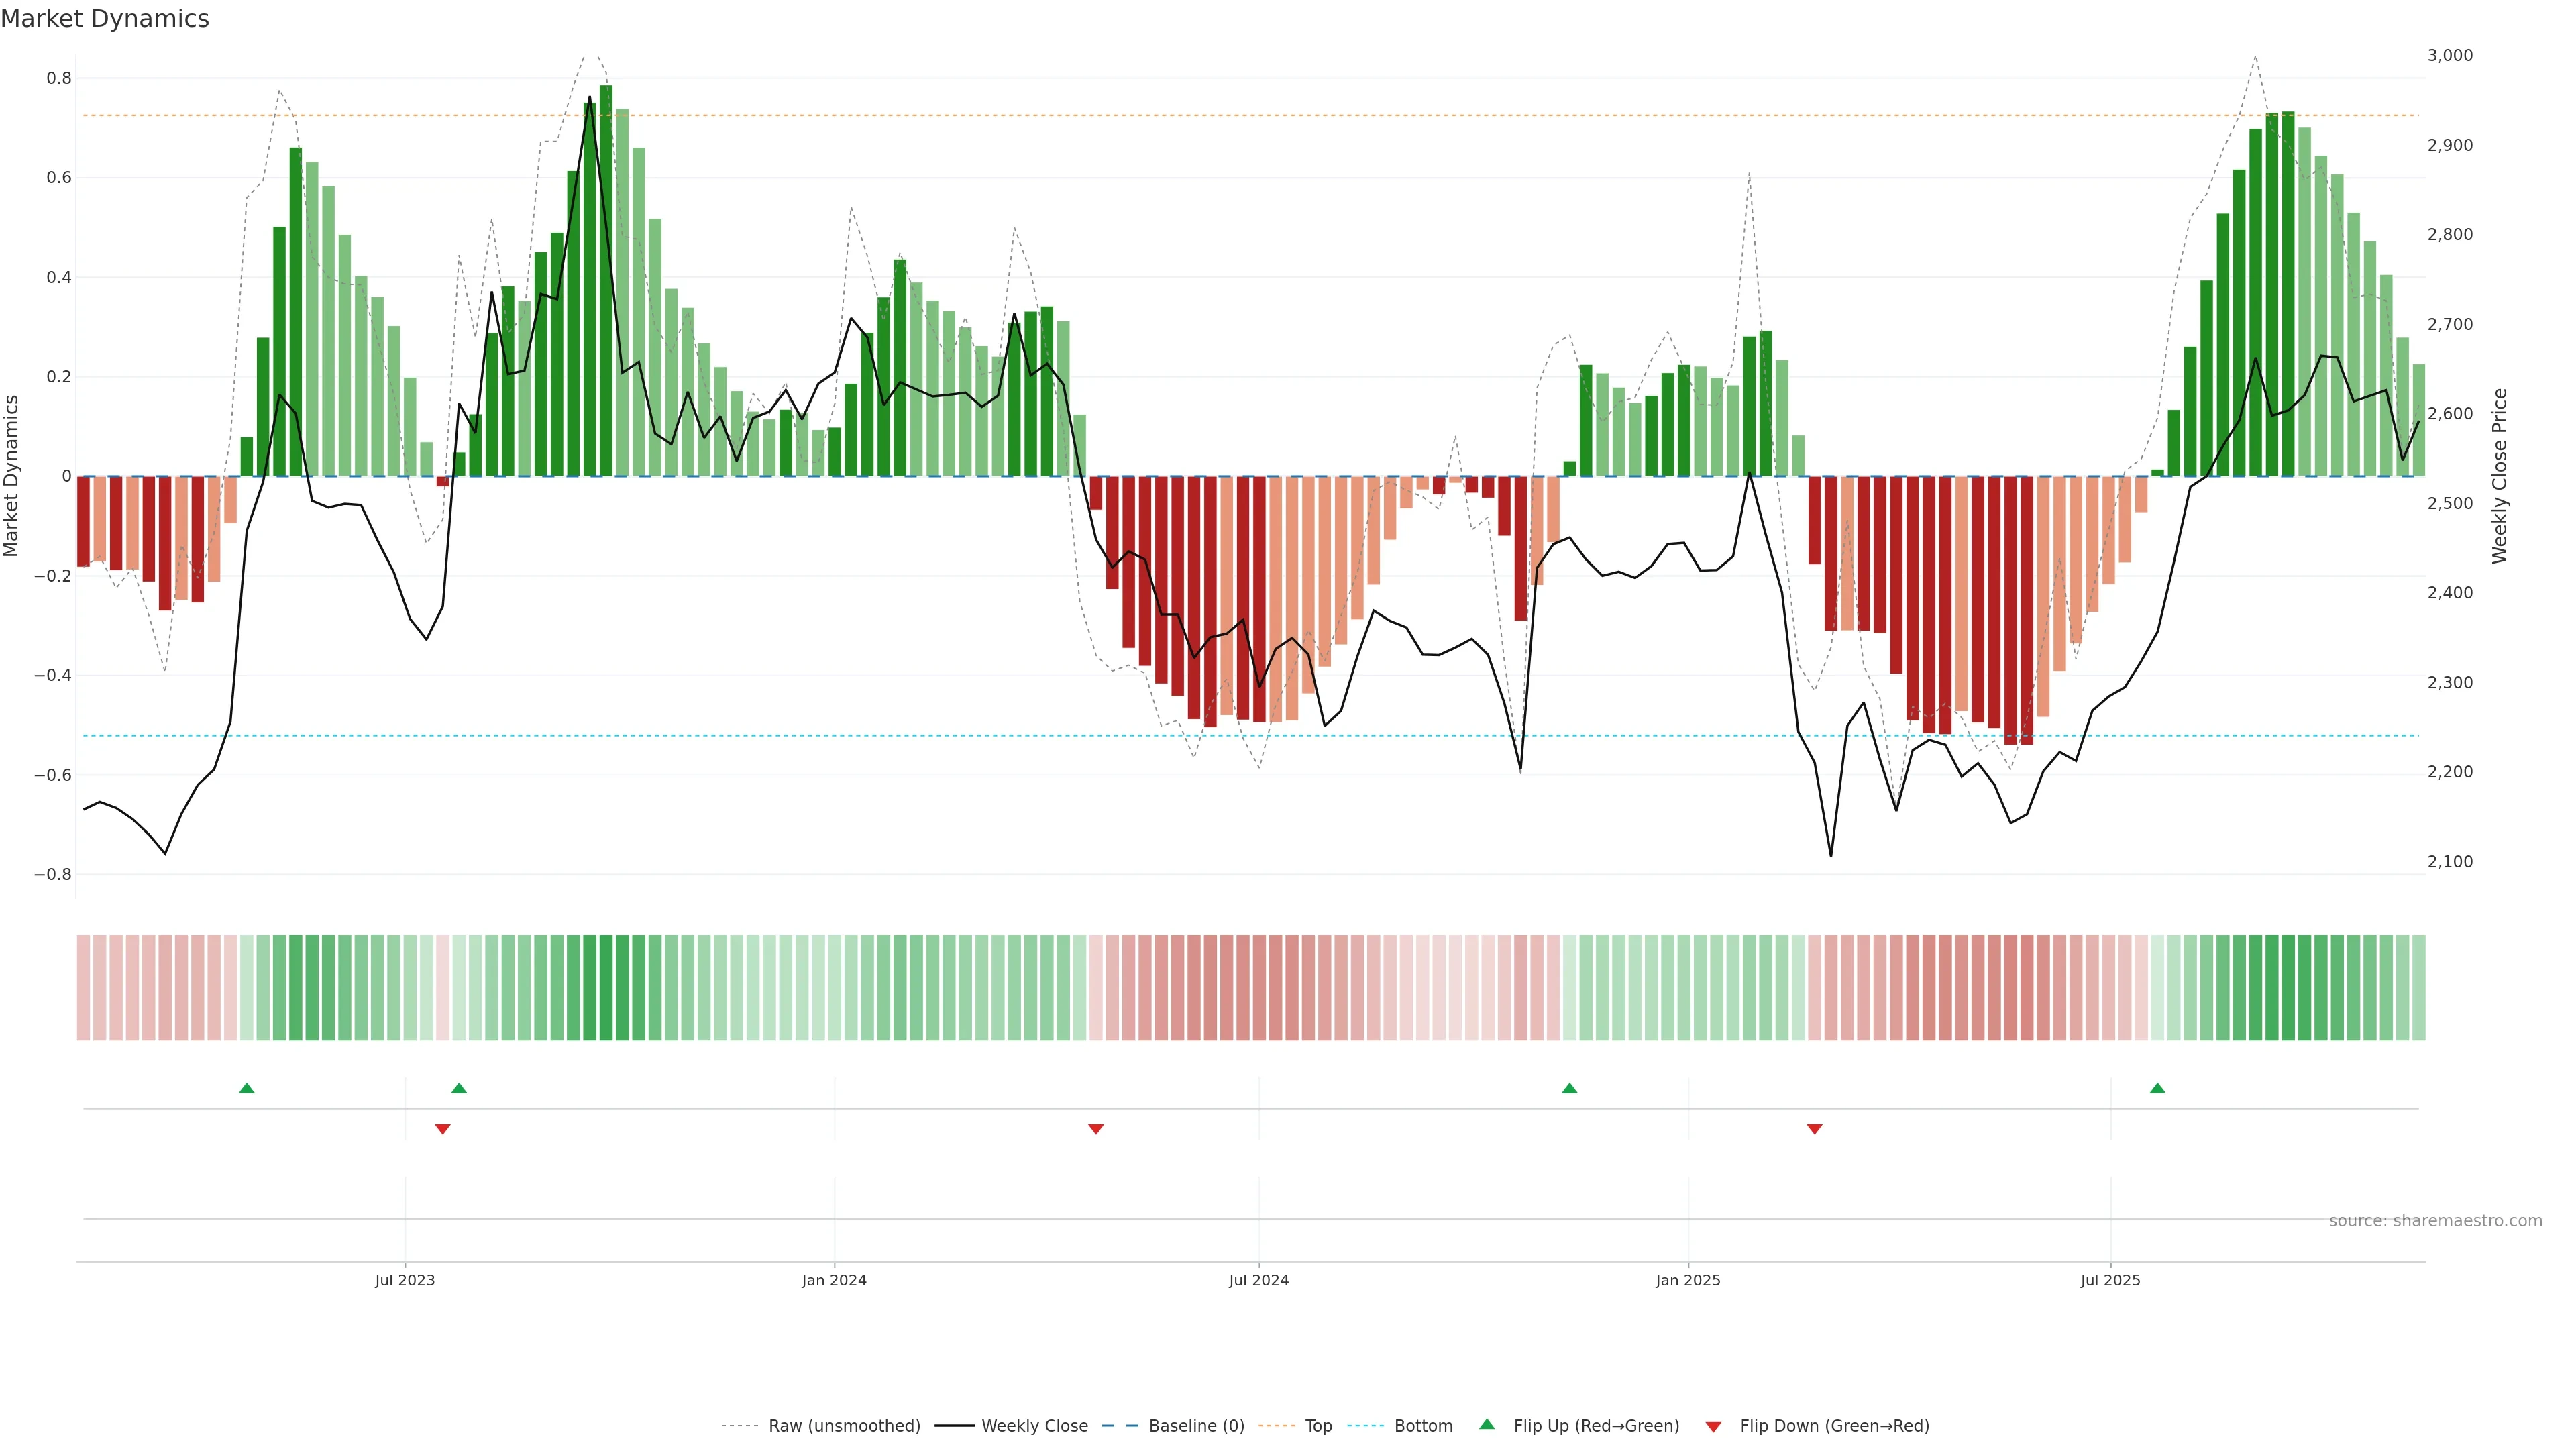Screen dimensions: 2576x1449
Task: Click the Market Dynamics chart title
Action: [x=105, y=19]
